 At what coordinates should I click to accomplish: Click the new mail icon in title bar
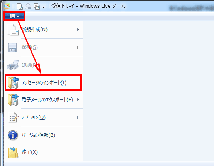coord(20,7)
